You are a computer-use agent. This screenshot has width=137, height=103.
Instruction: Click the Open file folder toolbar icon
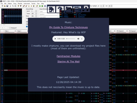coord(5,6)
